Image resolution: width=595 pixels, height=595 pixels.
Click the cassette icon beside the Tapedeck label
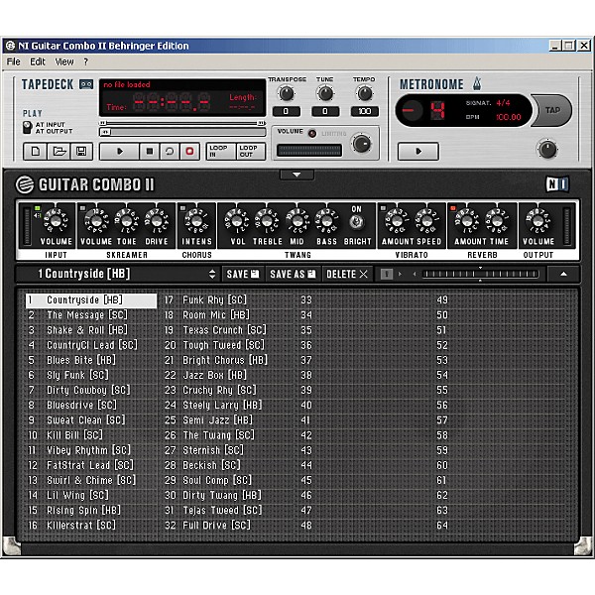pyautogui.click(x=86, y=84)
